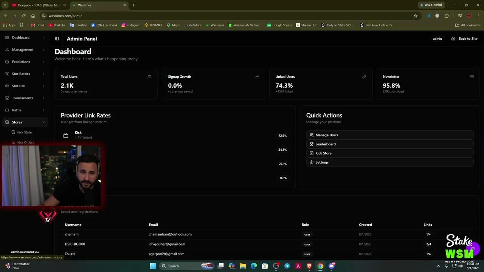Open Dashboard section in sidebar
484x272 pixels.
pyautogui.click(x=21, y=38)
